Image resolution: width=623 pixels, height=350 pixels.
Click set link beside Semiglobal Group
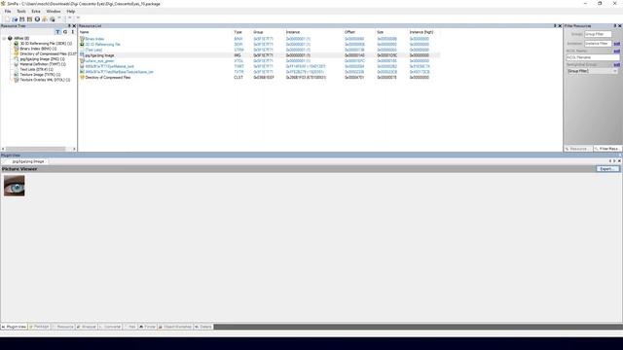tap(616, 65)
